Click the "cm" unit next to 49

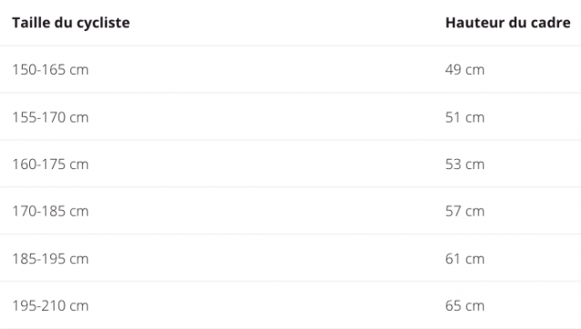click(x=475, y=70)
